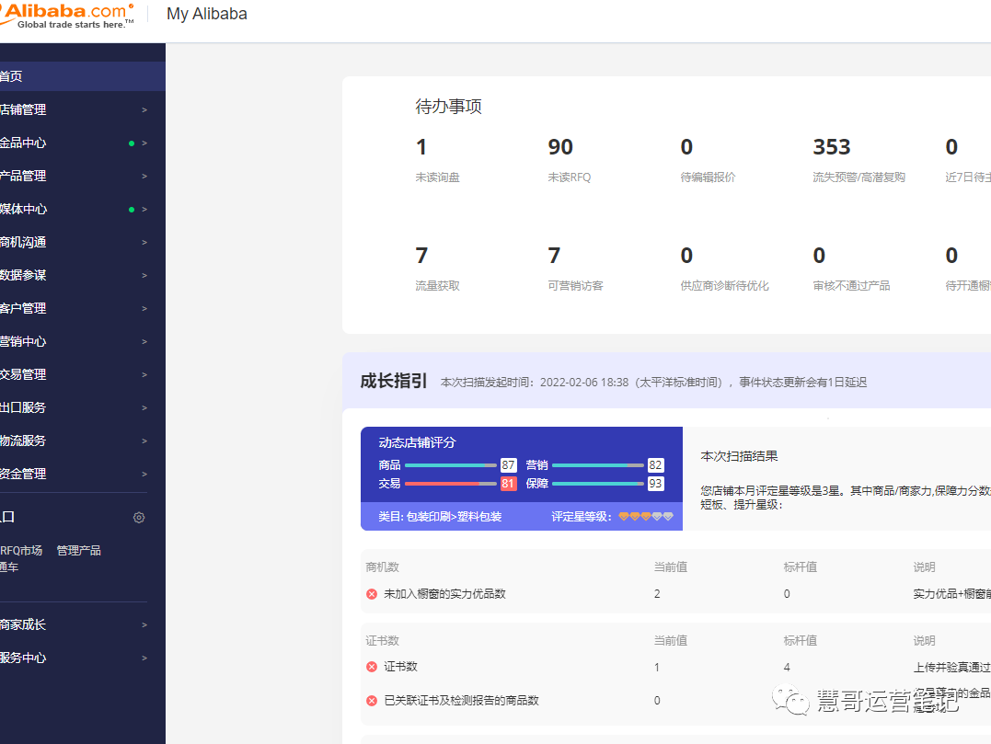Click the 未读RFQ count of 90
The image size is (991, 744).
pyautogui.click(x=560, y=147)
